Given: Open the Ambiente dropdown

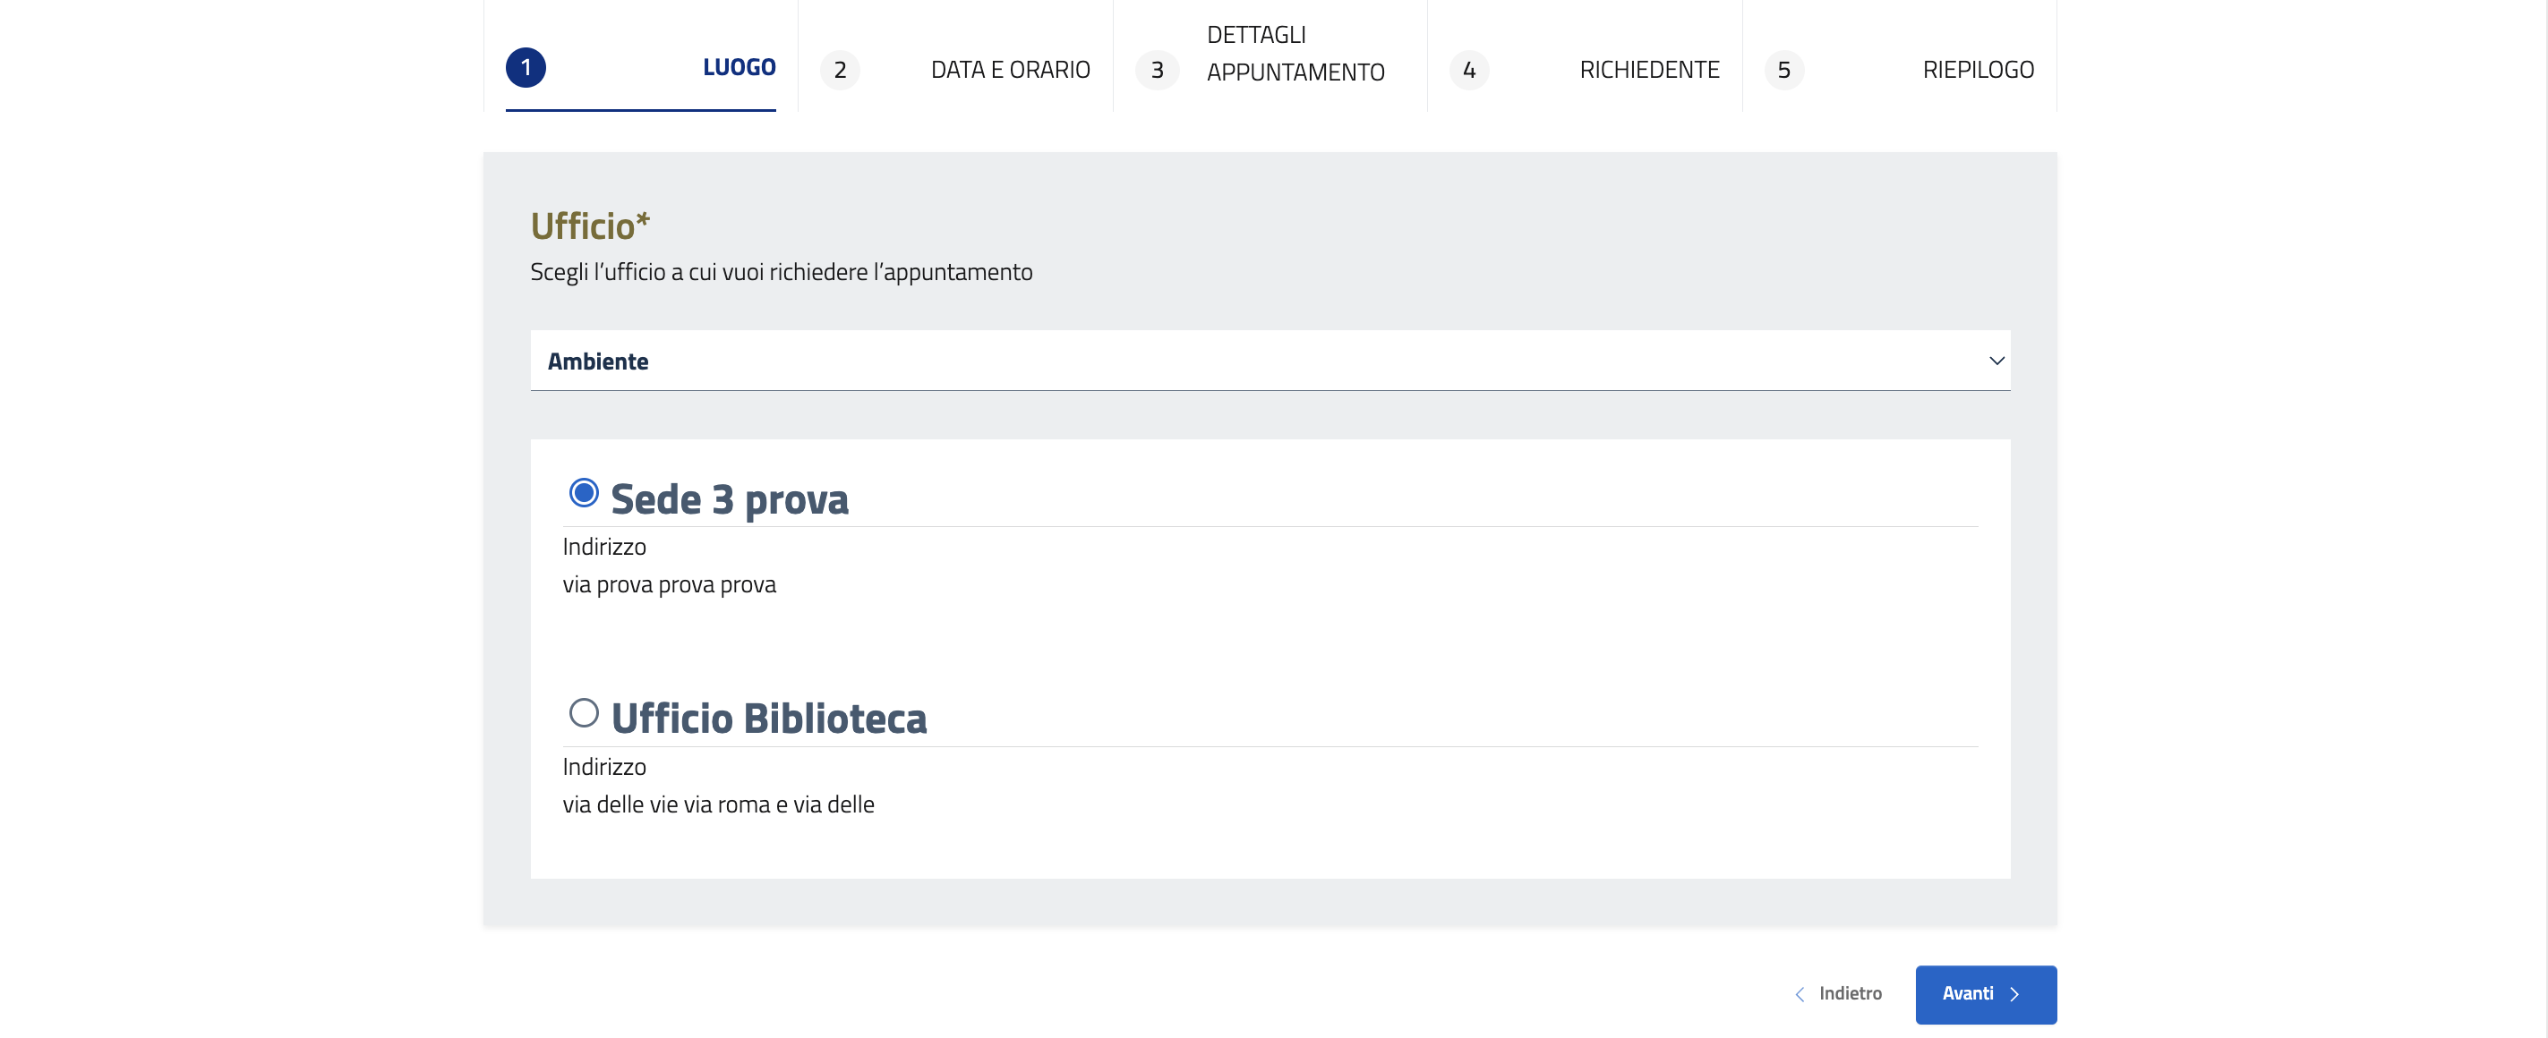Looking at the screenshot, I should pyautogui.click(x=1269, y=361).
